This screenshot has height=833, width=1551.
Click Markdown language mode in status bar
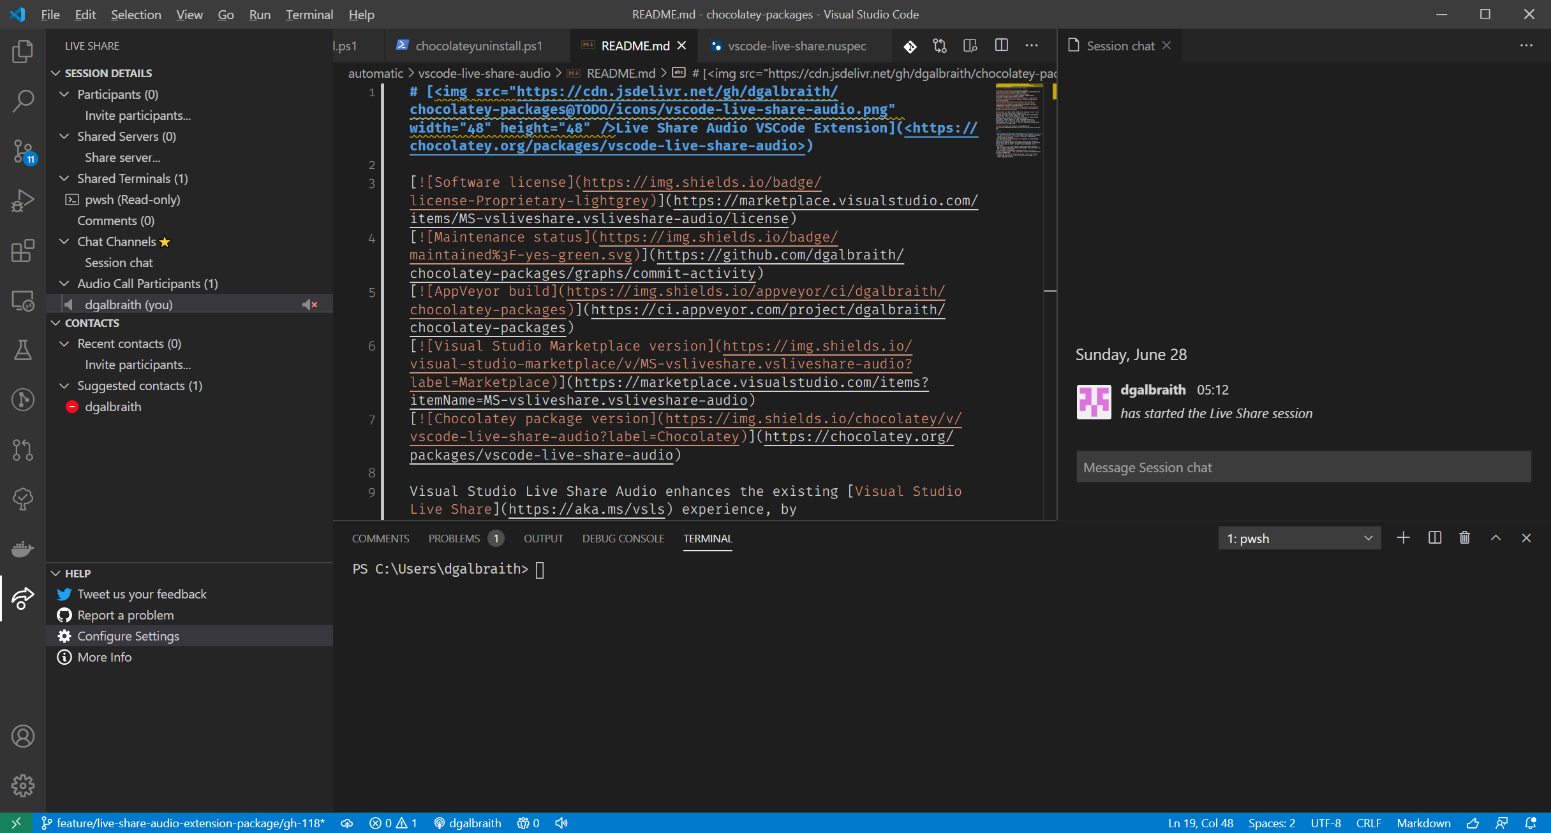pos(1423,823)
